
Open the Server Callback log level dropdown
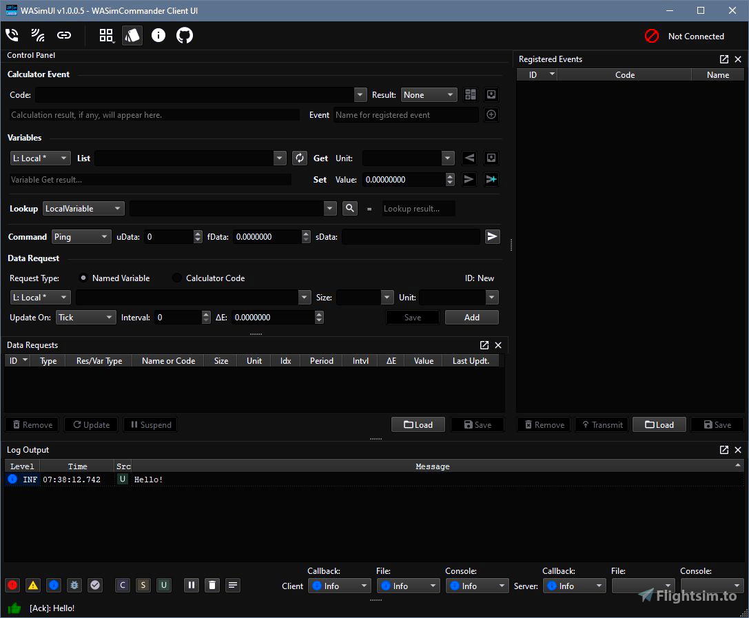point(575,586)
